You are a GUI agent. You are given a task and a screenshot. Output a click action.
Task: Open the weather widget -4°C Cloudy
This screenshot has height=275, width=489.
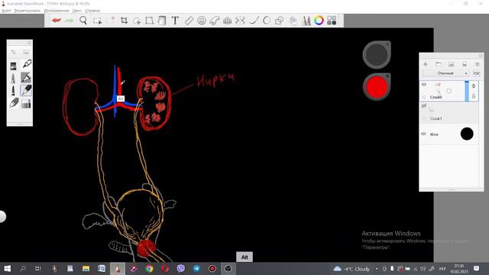pyautogui.click(x=351, y=269)
